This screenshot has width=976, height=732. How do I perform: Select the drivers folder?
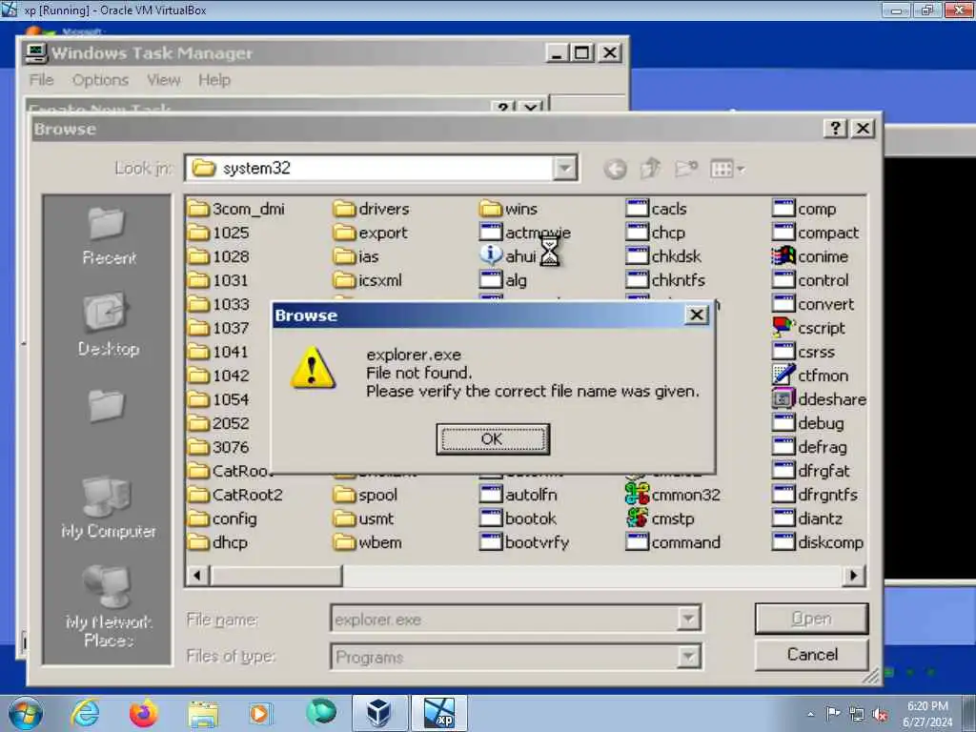371,209
